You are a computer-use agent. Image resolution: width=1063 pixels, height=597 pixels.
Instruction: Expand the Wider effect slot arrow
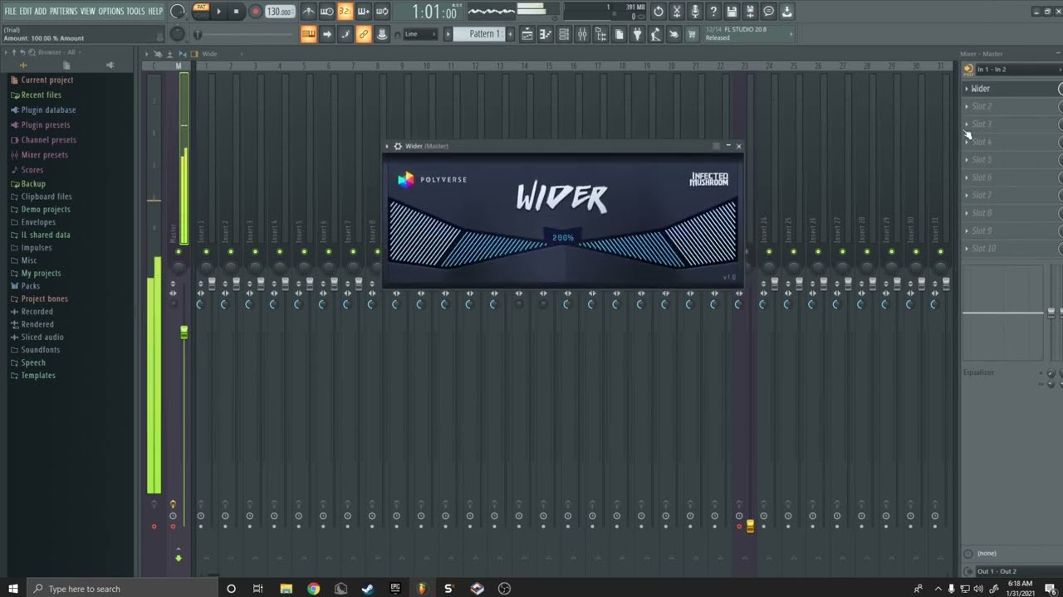point(967,89)
